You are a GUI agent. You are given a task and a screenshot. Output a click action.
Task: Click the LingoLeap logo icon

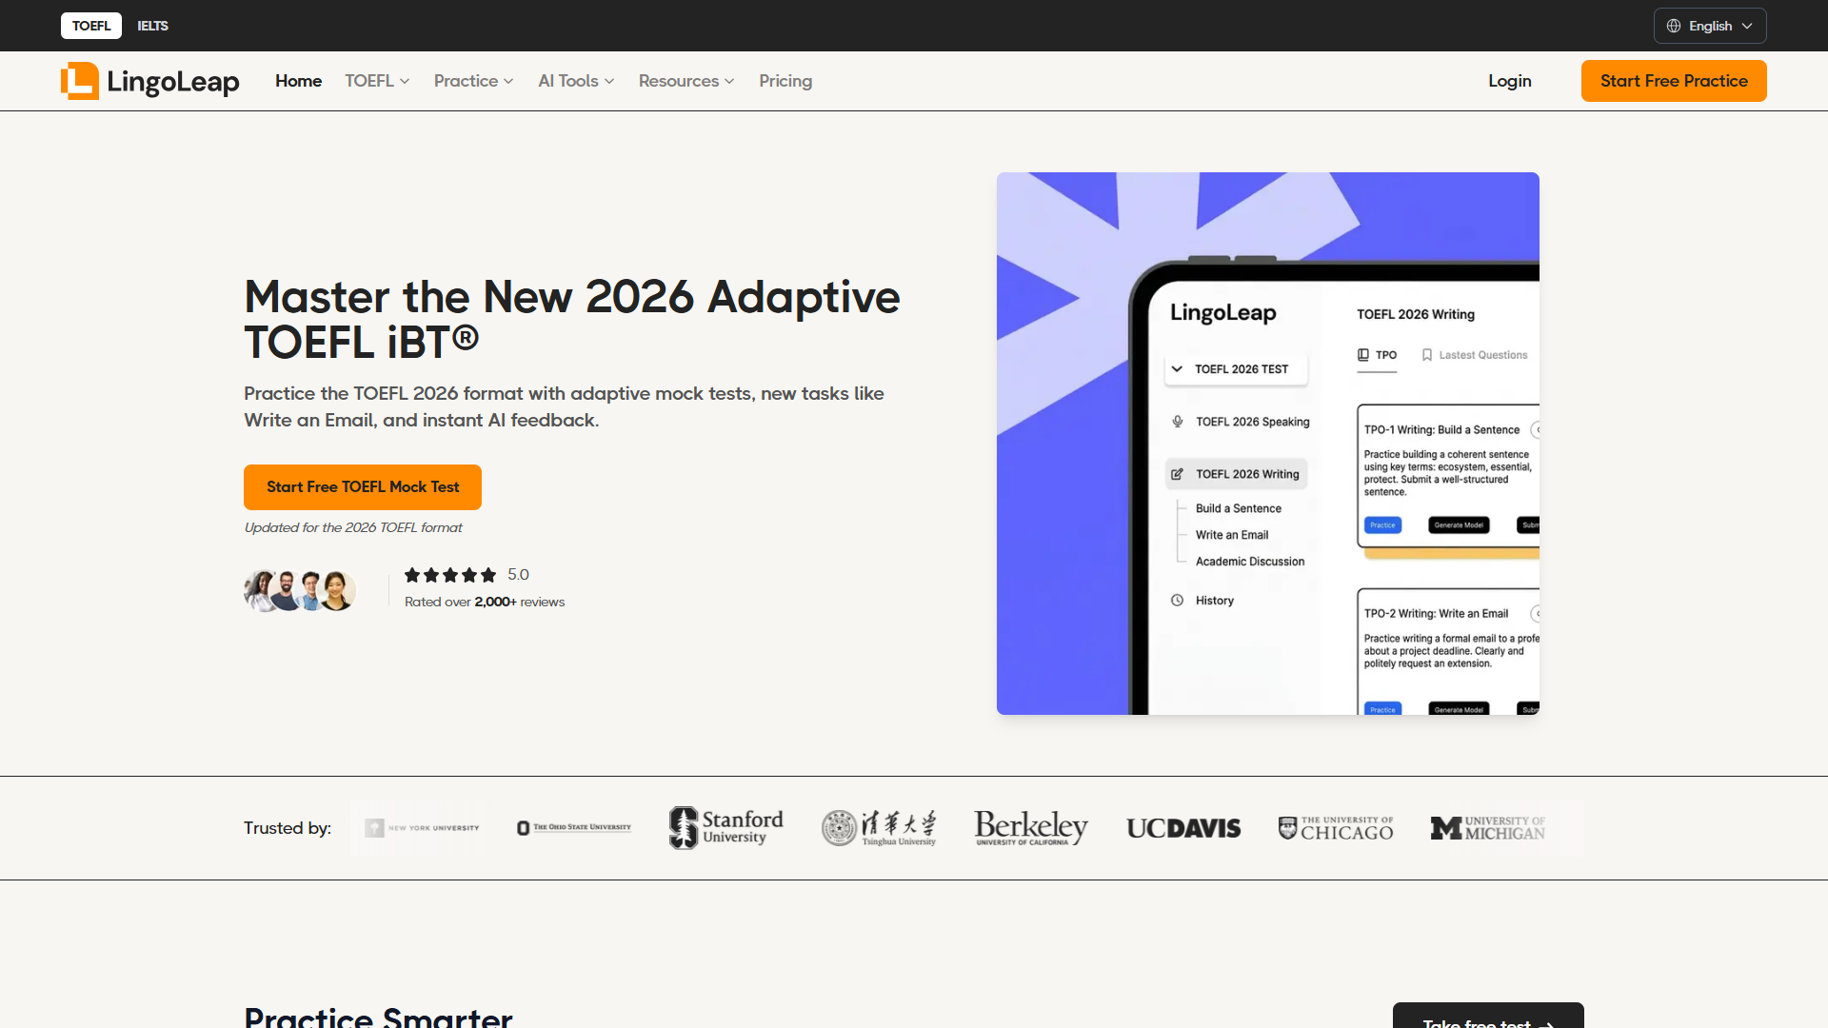tap(80, 81)
